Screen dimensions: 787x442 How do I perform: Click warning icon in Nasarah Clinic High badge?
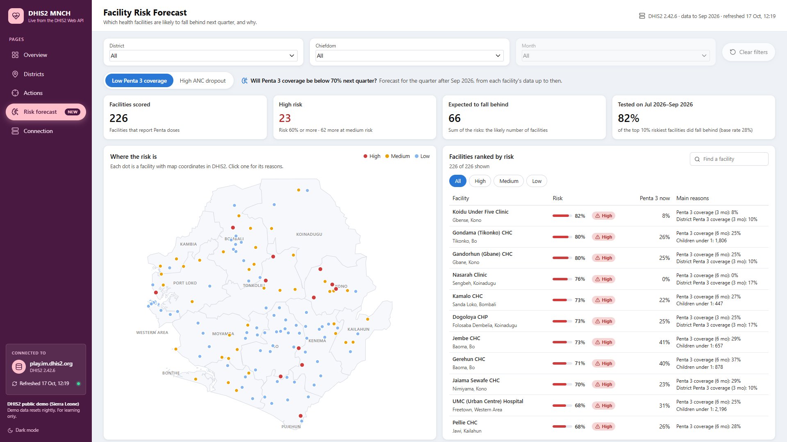(598, 279)
